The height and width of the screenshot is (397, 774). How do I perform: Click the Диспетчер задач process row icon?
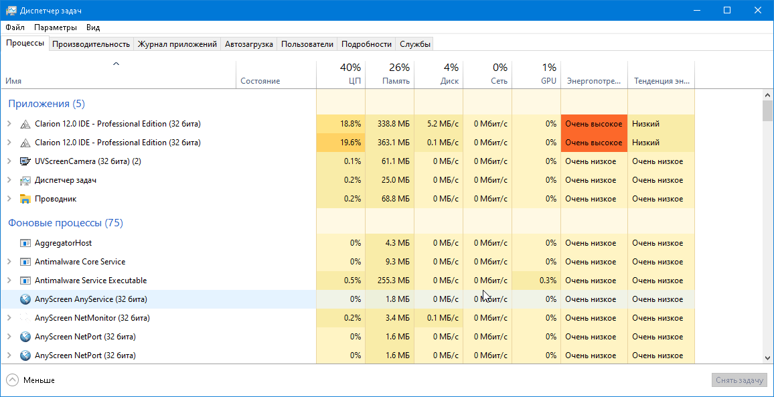[x=25, y=180]
